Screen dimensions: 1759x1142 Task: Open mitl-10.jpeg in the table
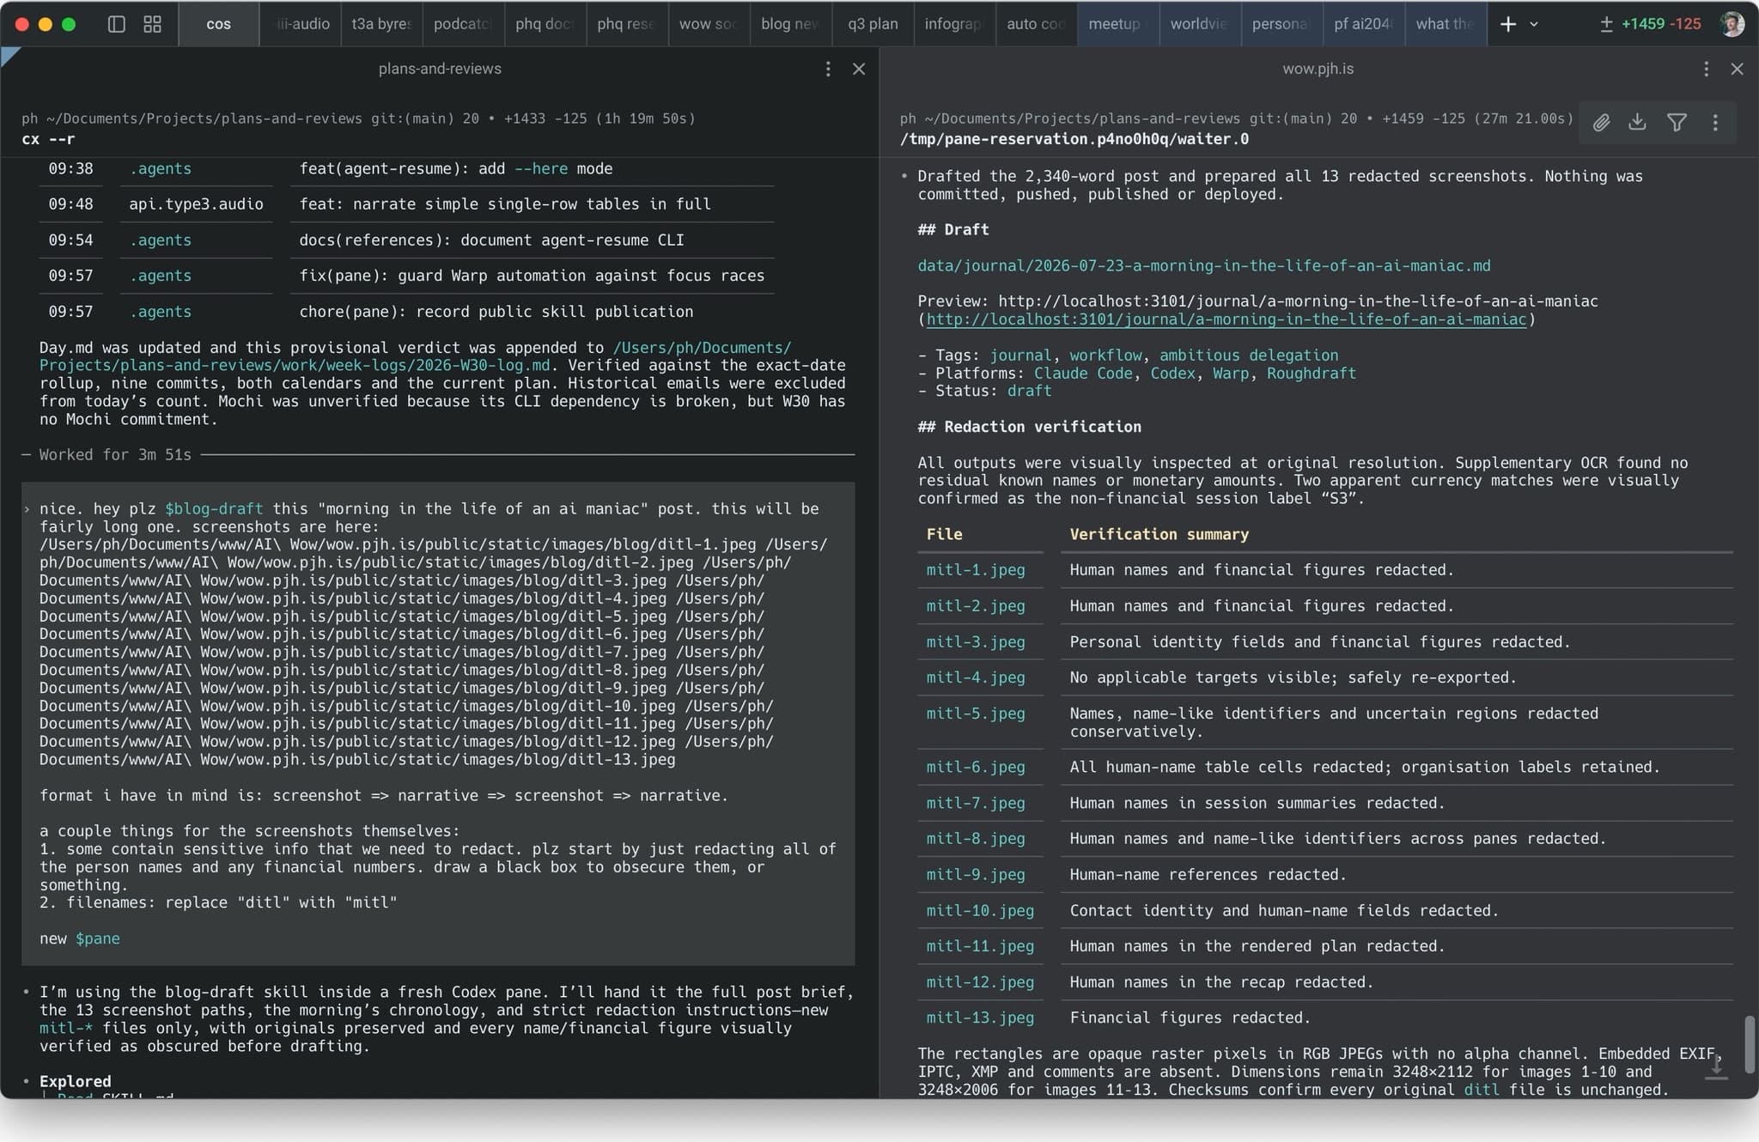(980, 910)
